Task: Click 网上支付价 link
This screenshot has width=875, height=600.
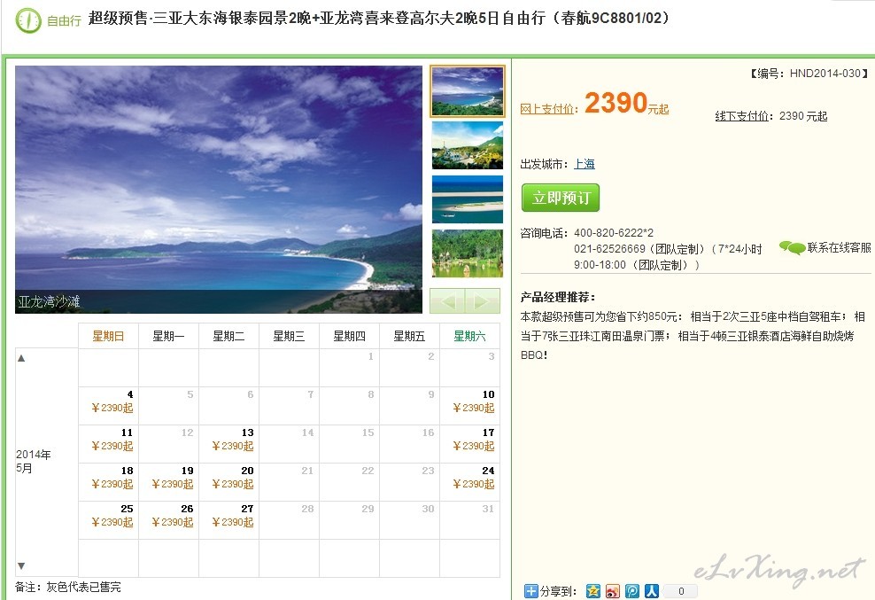Action: pos(548,109)
